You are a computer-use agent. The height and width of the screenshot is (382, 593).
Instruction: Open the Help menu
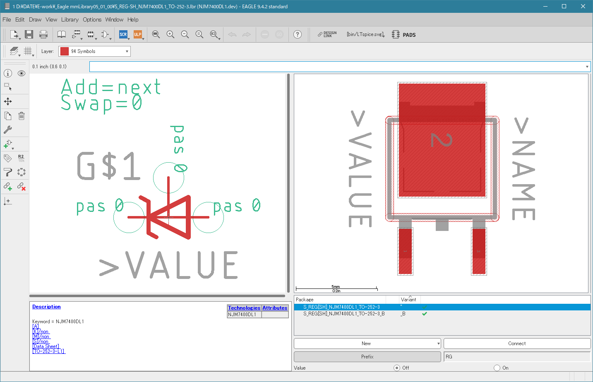point(133,19)
